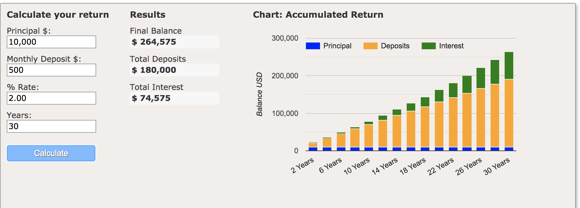
Task: Click the Deposits legend label
Action: (395, 46)
